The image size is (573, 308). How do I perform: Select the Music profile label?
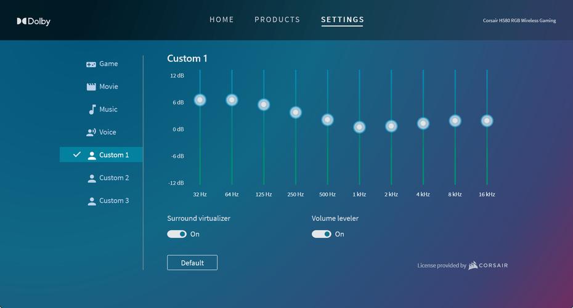(x=108, y=109)
